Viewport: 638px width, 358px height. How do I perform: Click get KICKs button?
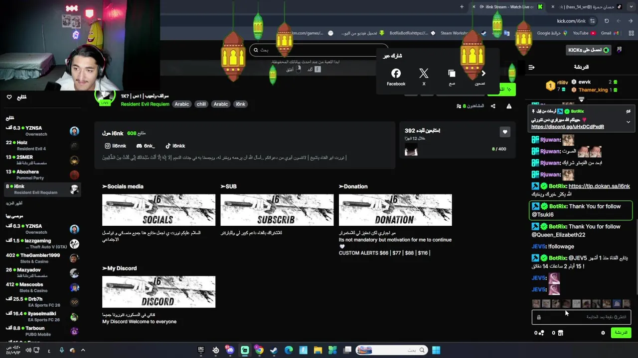pos(589,50)
